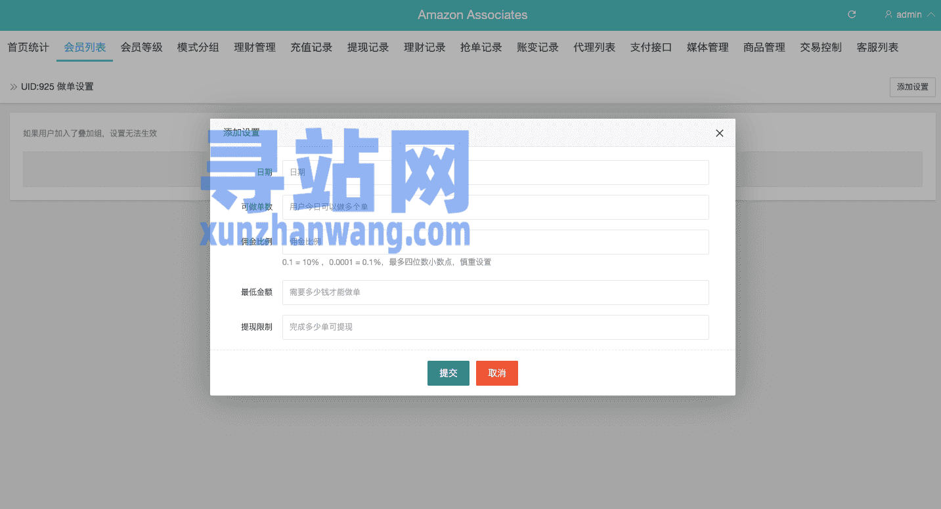Click the refresh icon in header
The image size is (941, 509).
click(852, 14)
